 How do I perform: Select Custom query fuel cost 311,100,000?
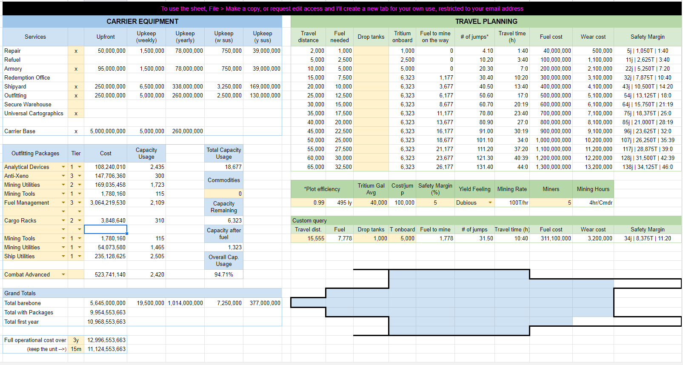[551, 239]
